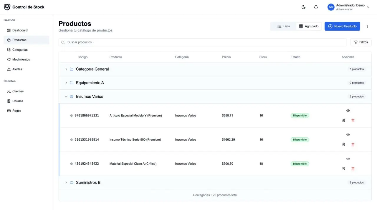Open the Filtros panel

[361, 42]
